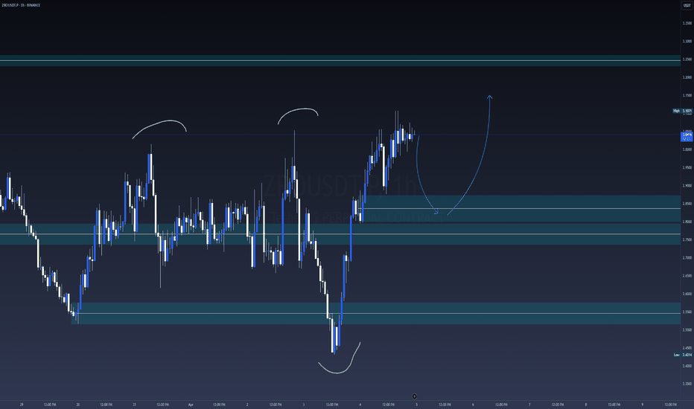Click the 2.9000 price scale label

pos(687,186)
